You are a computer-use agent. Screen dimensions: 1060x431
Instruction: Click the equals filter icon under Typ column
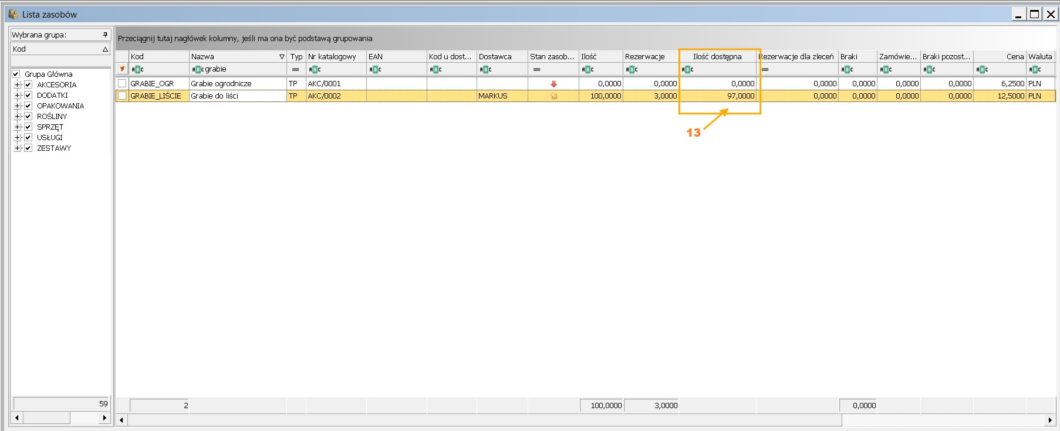point(295,70)
